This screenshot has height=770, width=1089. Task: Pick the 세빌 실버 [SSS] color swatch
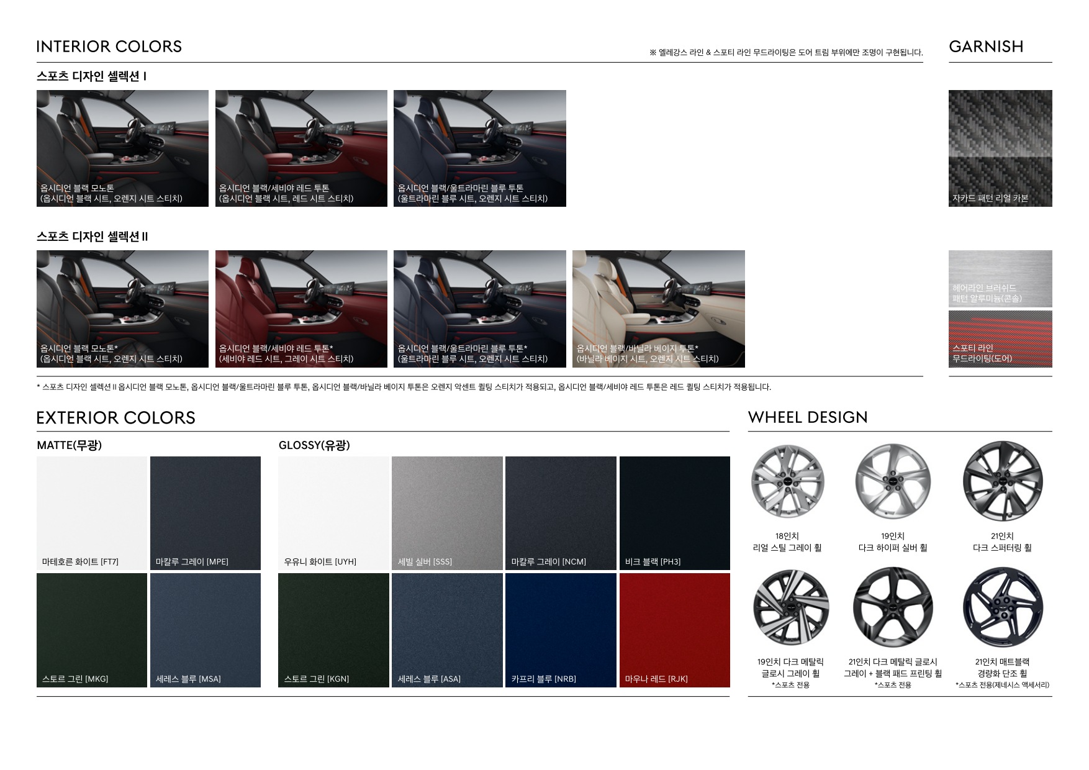click(446, 513)
